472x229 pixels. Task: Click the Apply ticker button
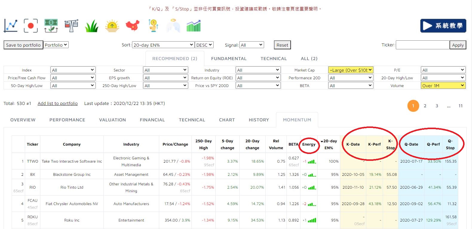click(458, 45)
